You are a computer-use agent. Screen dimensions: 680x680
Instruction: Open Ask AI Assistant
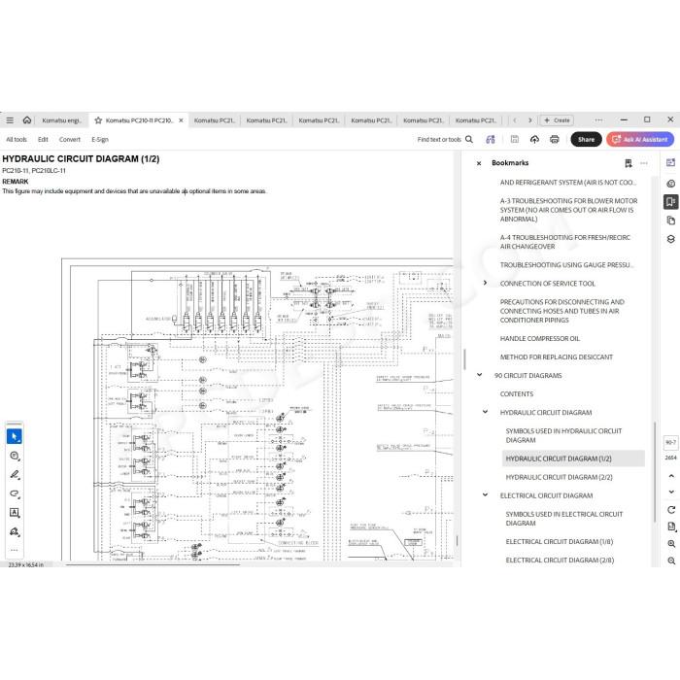[640, 139]
